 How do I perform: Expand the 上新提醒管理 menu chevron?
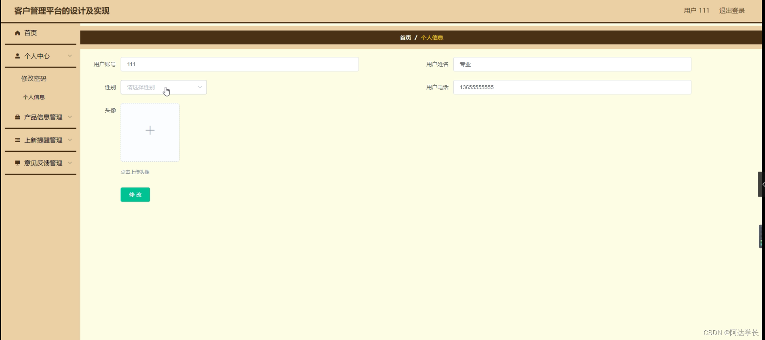tap(70, 140)
